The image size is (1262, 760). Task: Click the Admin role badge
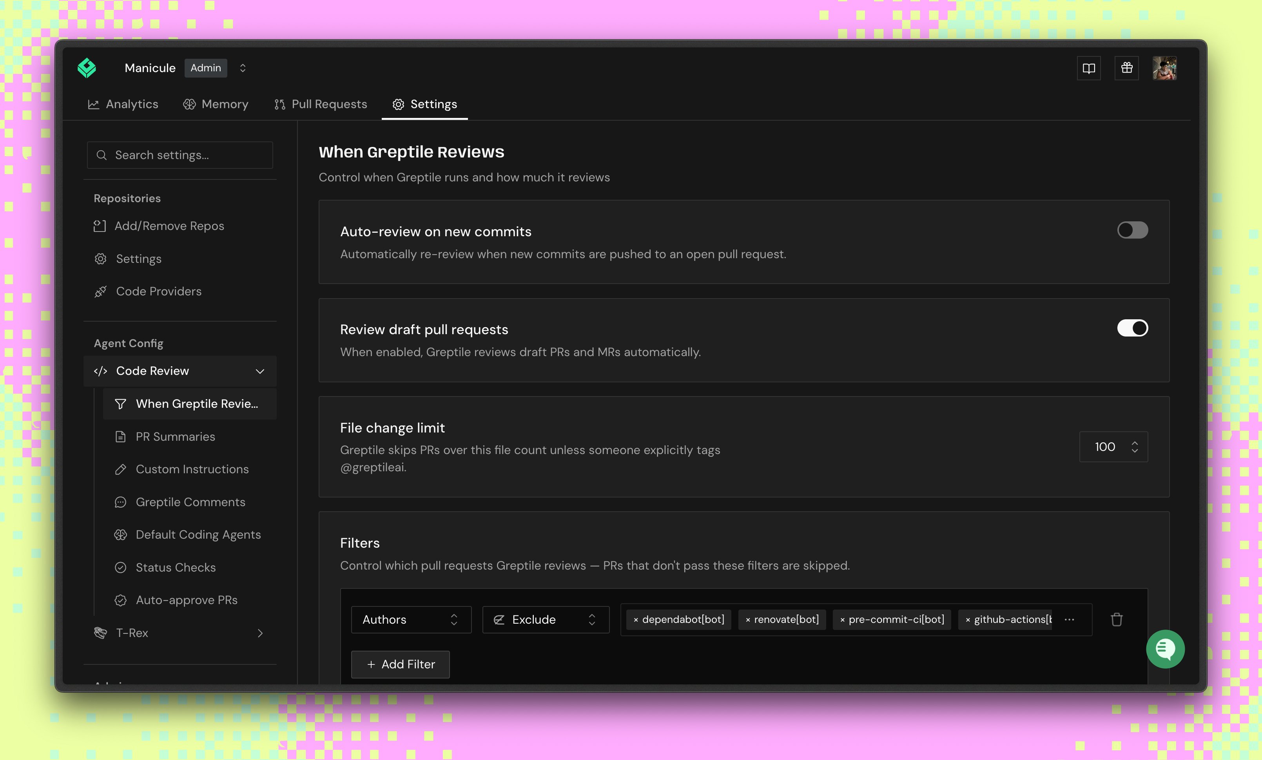[x=206, y=68]
